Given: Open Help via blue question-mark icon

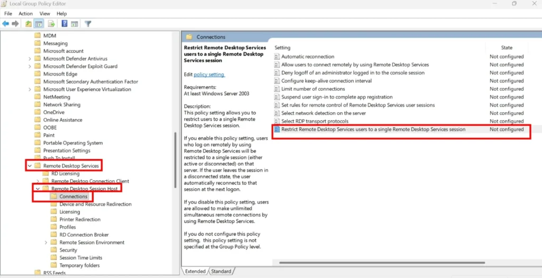Looking at the screenshot, I should click(x=64, y=24).
